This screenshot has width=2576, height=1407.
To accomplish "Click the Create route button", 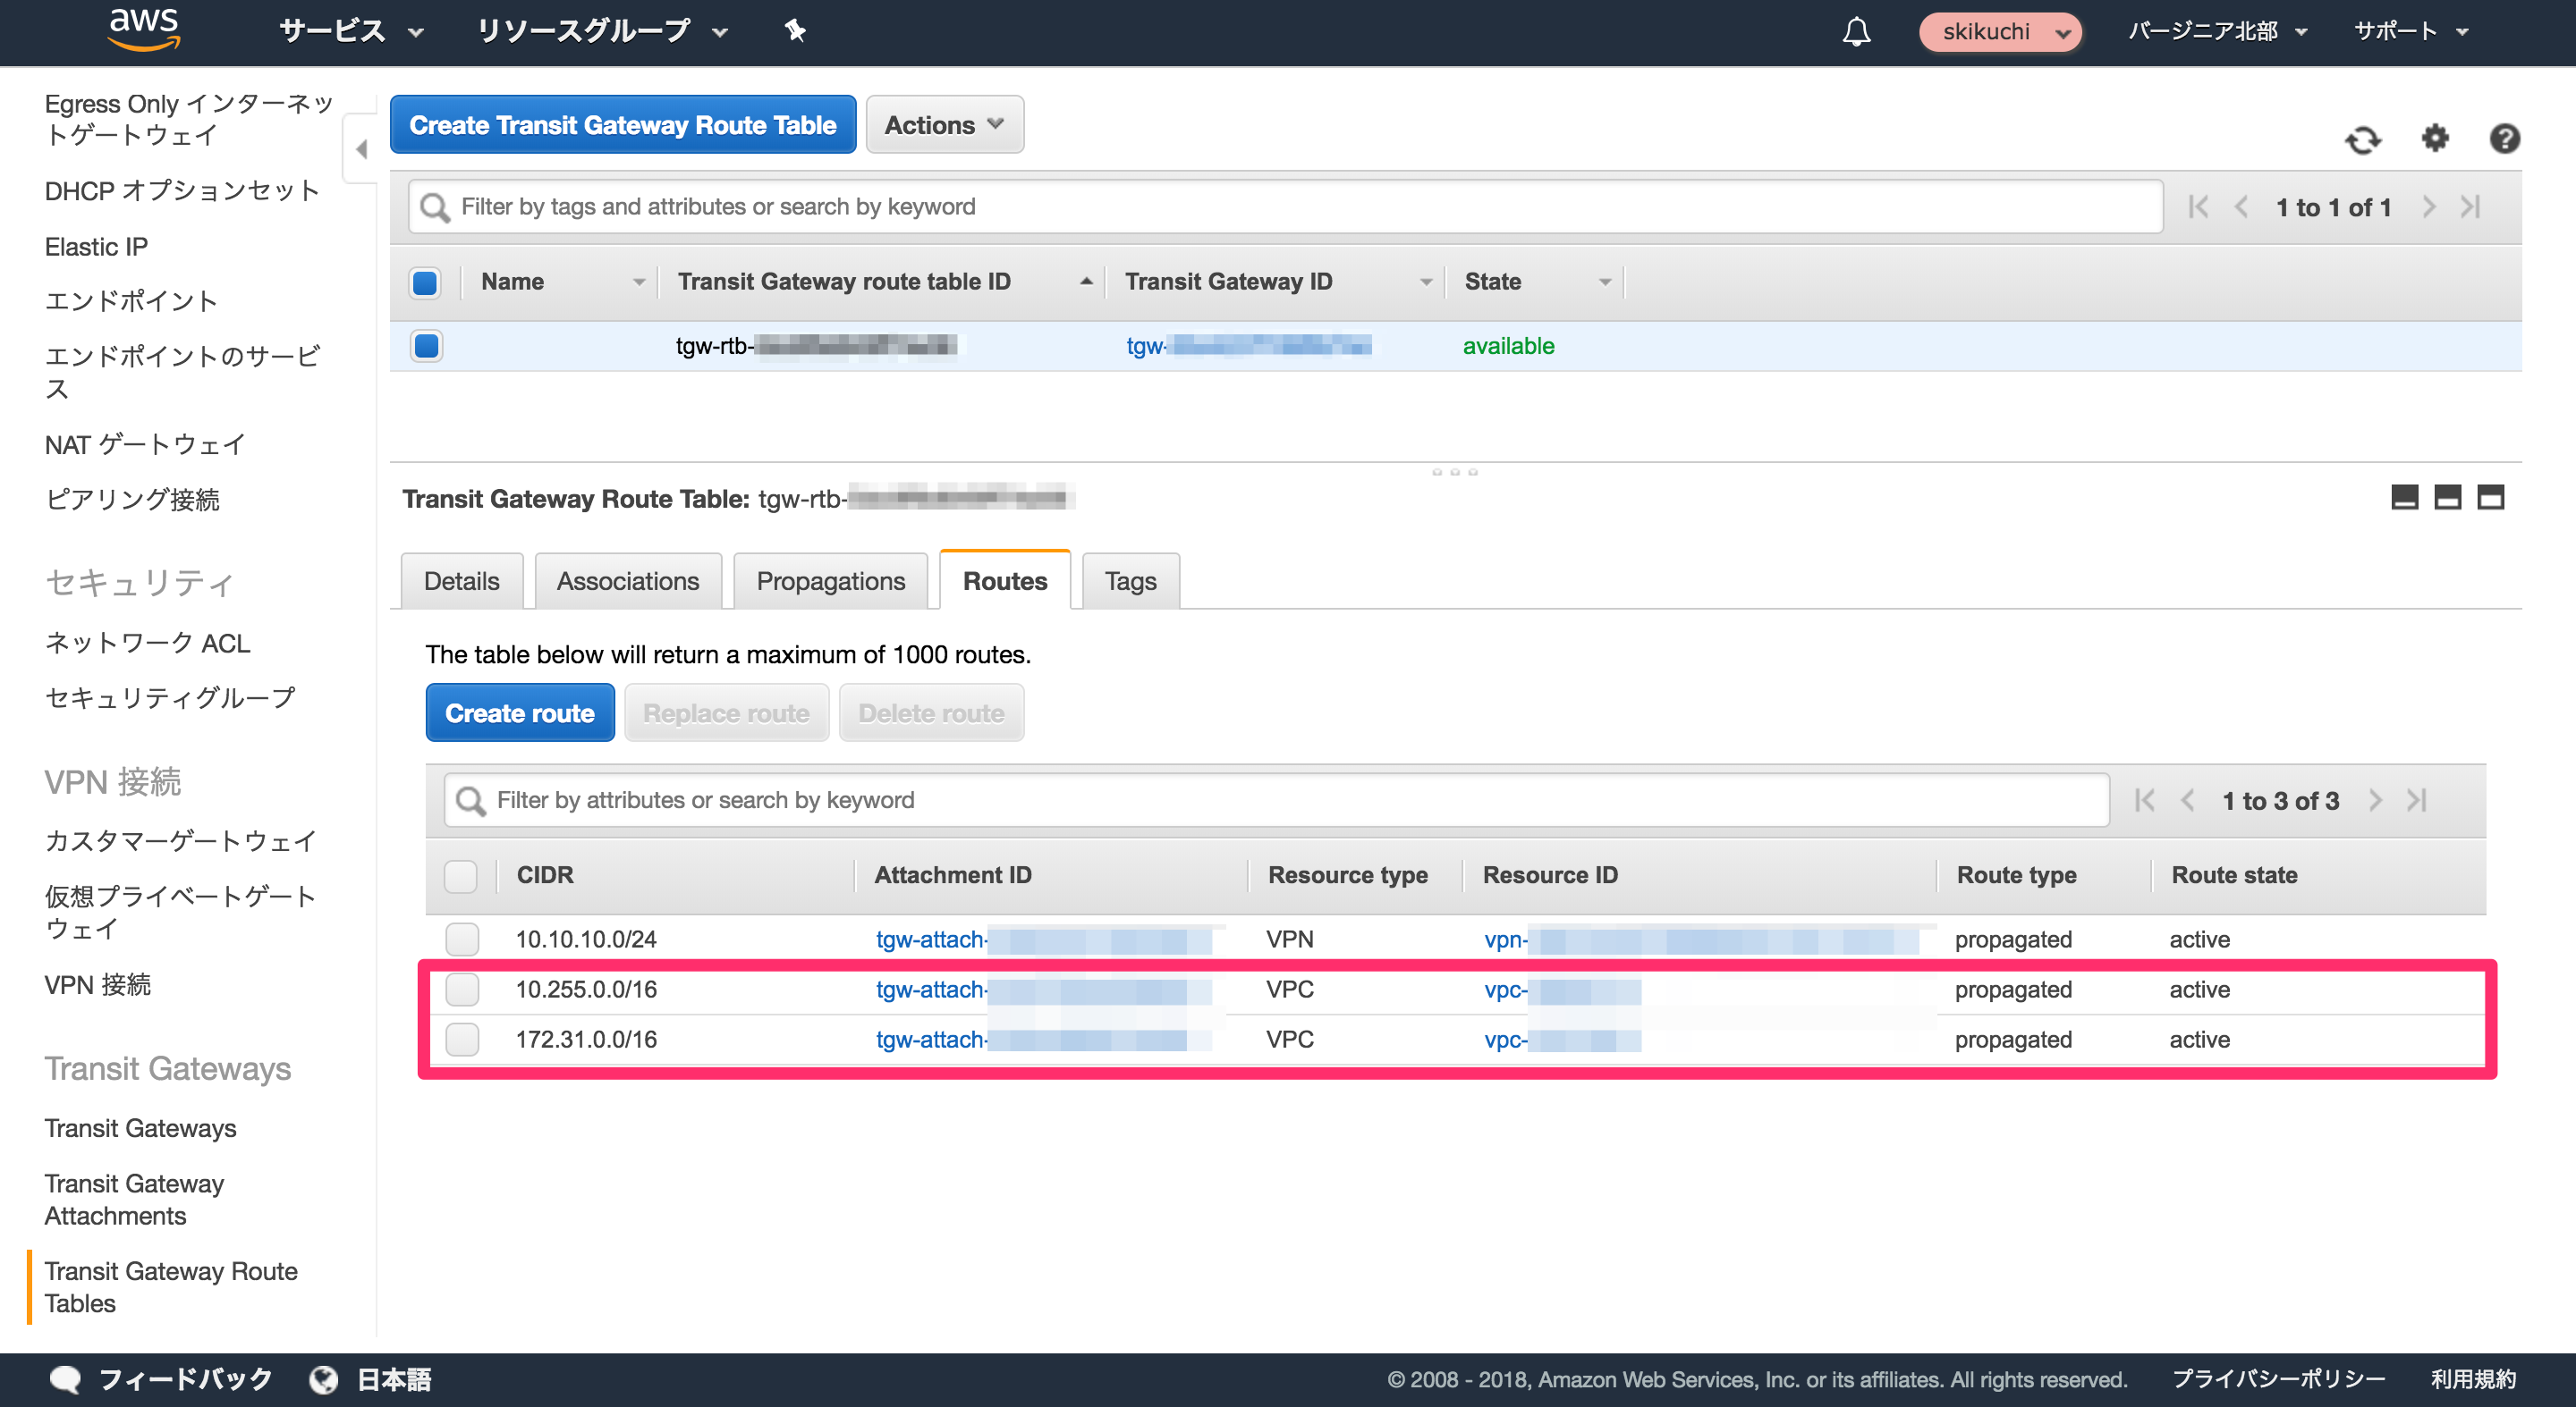I will click(519, 712).
